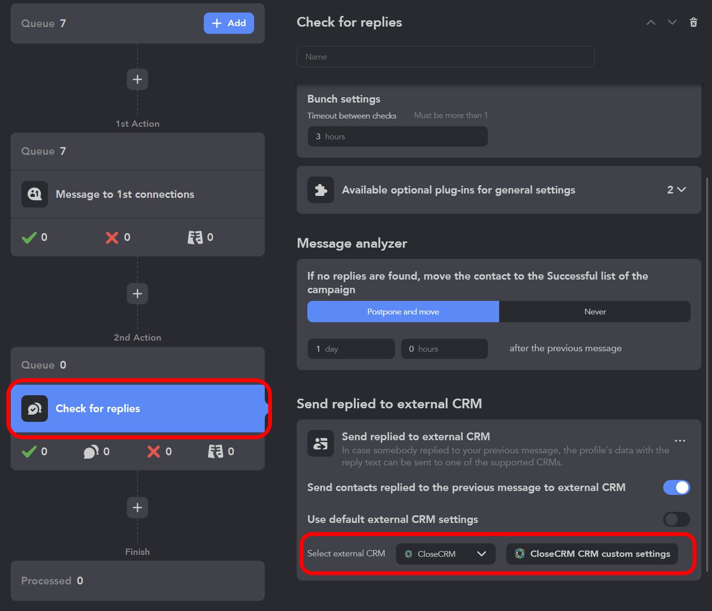Click the puzzle plug-ins icon
The image size is (712, 611).
pyautogui.click(x=320, y=190)
